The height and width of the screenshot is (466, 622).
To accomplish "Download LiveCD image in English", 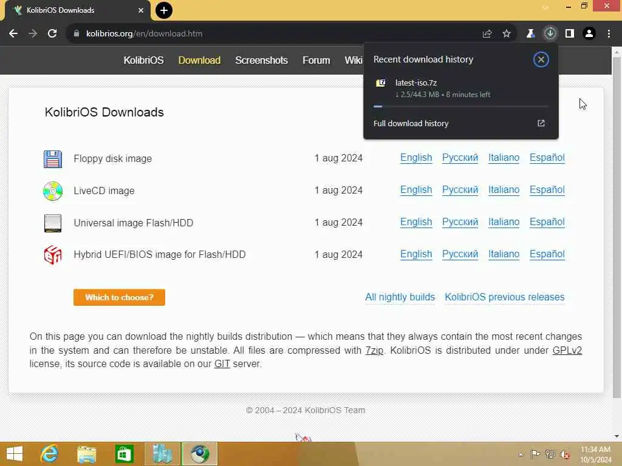I will [x=416, y=190].
